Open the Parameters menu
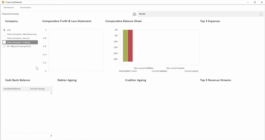Image resolution: width=265 pixels, height=140 pixels. pos(26,7)
